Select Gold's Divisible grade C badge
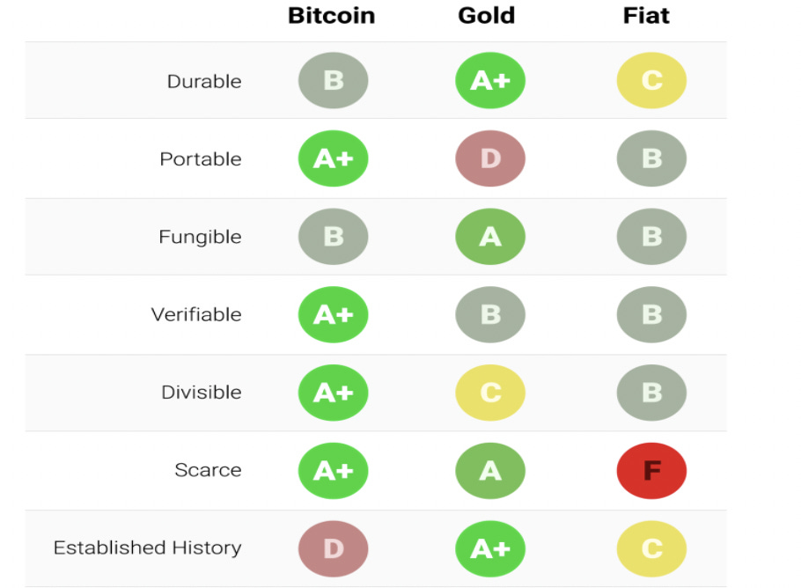The height and width of the screenshot is (588, 801). click(490, 392)
